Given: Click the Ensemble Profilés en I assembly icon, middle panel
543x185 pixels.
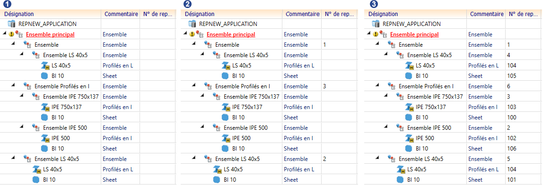Looking at the screenshot, I should point(209,86).
